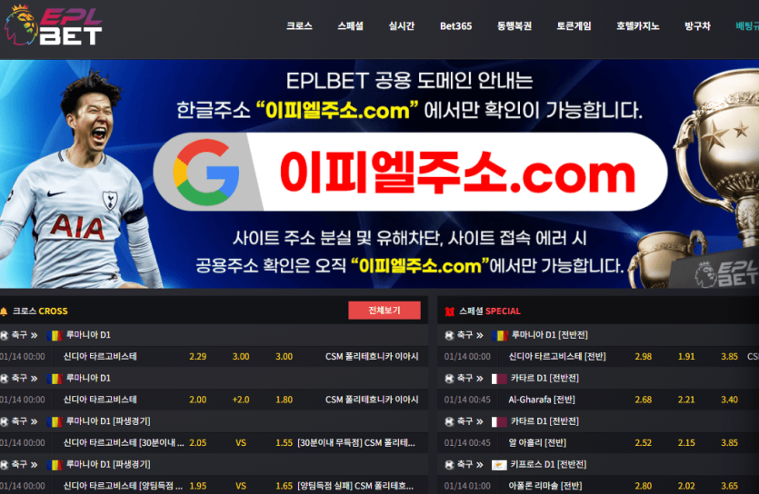Open the 방구차 menu
759x494 pixels.
pyautogui.click(x=697, y=26)
